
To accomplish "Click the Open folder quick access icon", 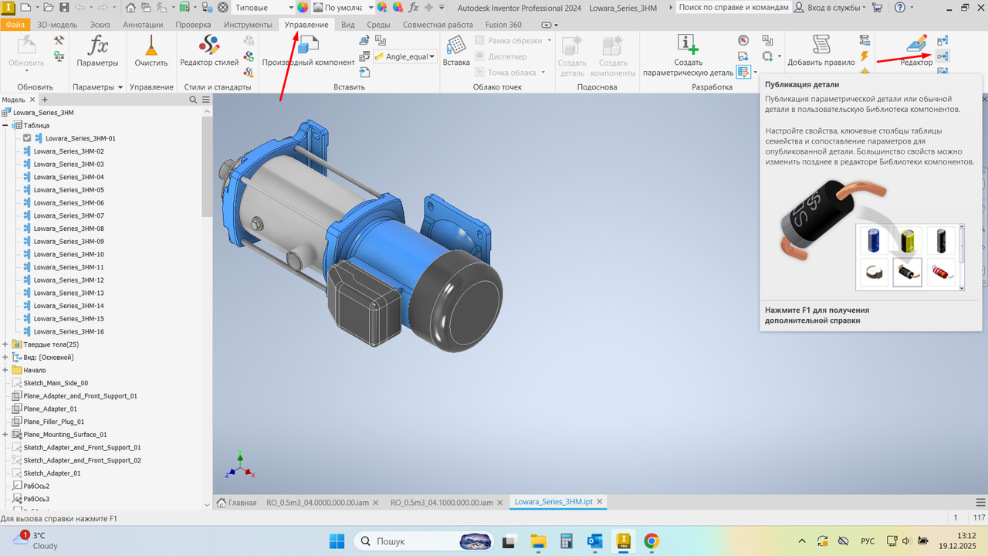I will click(48, 7).
